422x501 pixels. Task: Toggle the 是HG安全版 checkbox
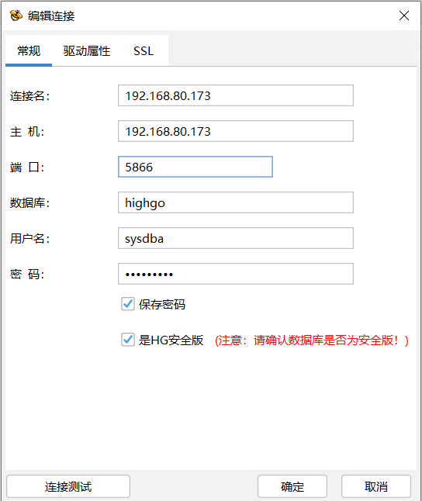(x=128, y=340)
